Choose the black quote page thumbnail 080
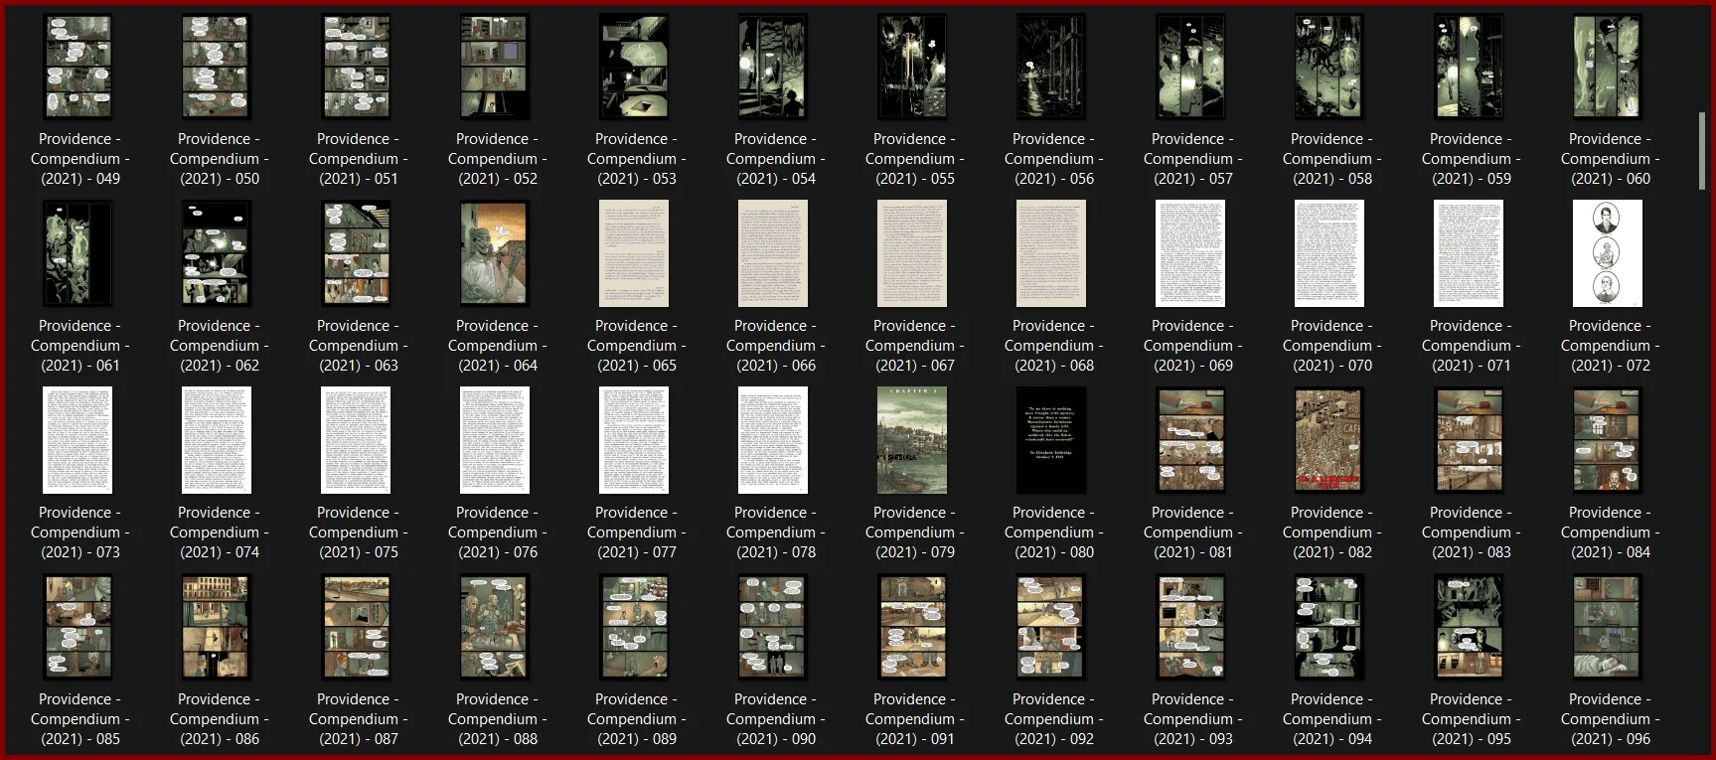Viewport: 1716px width, 760px height. point(1051,440)
